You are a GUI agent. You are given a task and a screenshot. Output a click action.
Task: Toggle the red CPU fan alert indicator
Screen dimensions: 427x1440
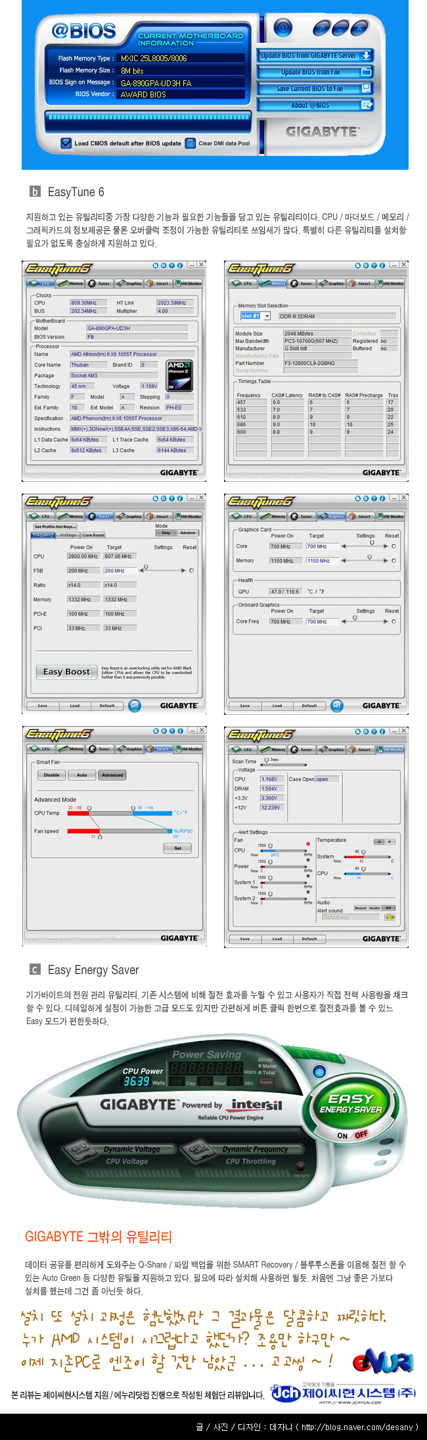307,843
